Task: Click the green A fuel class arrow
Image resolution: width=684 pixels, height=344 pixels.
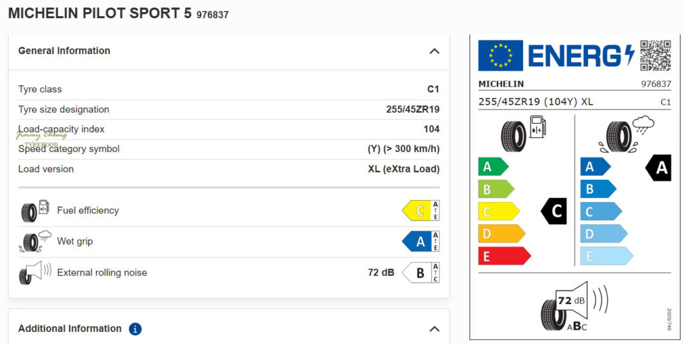Action: click(x=493, y=167)
